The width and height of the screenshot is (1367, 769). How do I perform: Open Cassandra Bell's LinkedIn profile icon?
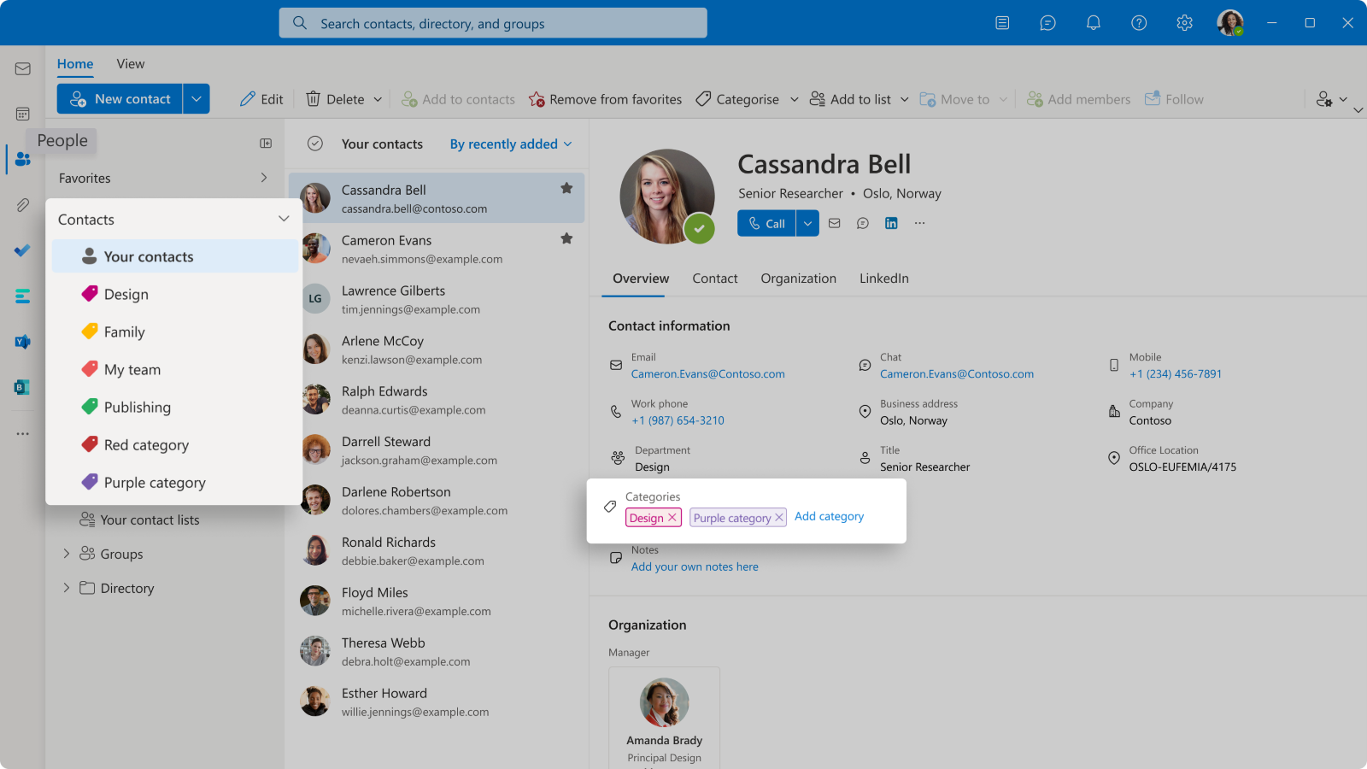[x=891, y=223]
